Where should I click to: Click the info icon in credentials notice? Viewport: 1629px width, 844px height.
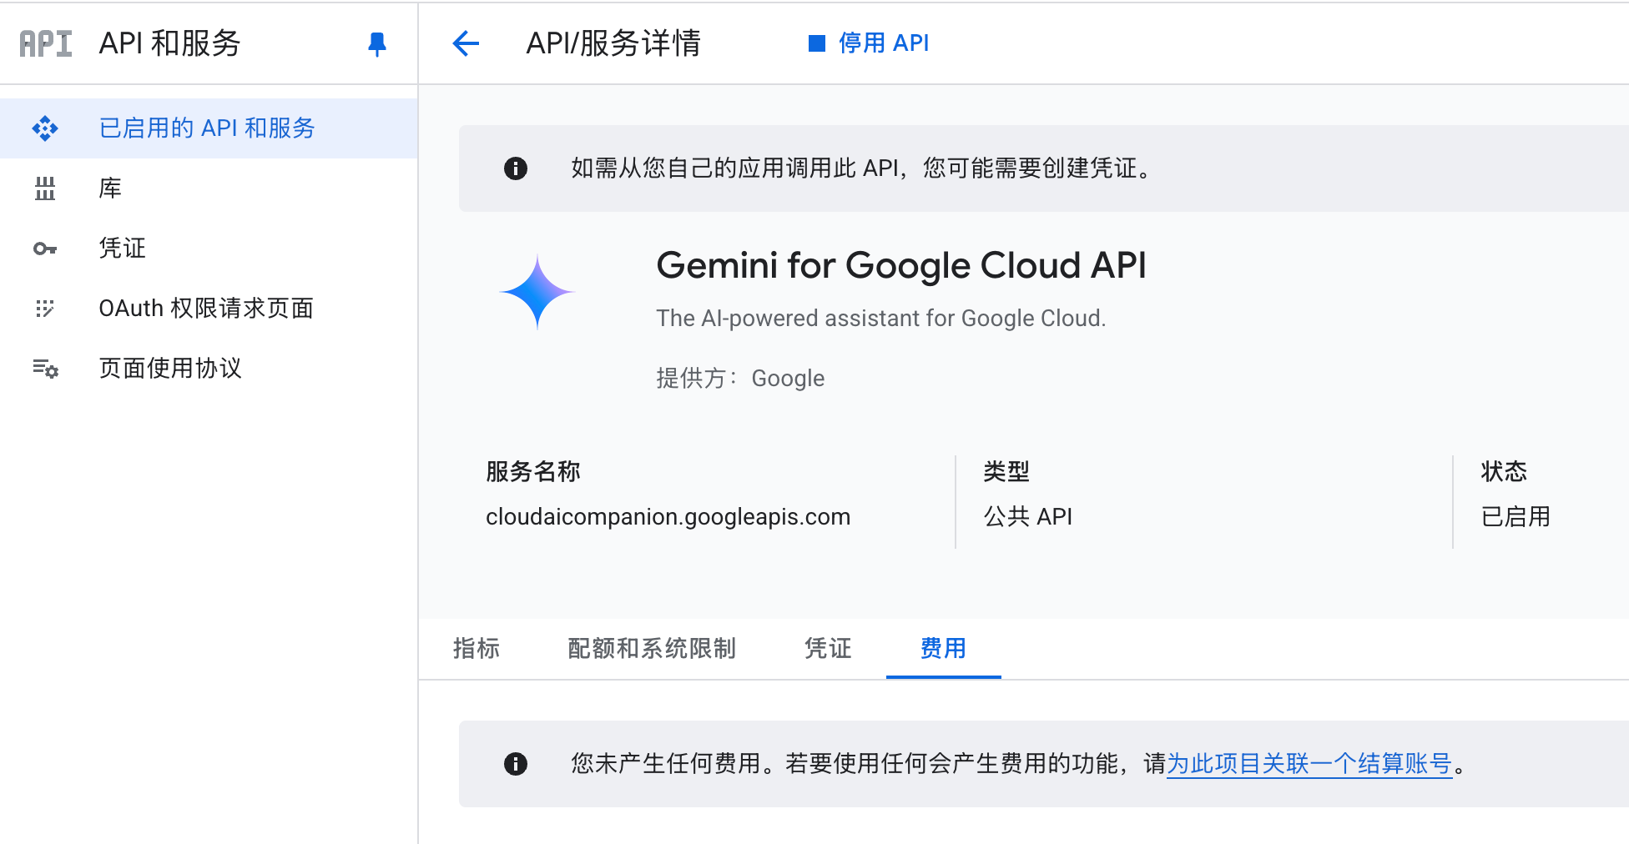pos(515,169)
